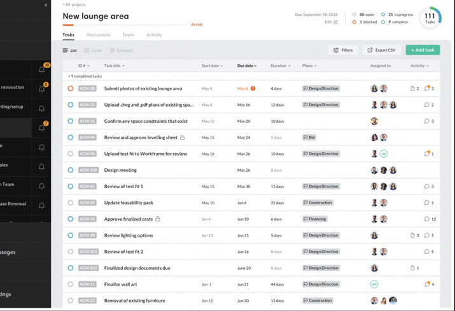The height and width of the screenshot is (311, 455).
Task: Open documents icon for Submit photos task
Action: (412, 88)
